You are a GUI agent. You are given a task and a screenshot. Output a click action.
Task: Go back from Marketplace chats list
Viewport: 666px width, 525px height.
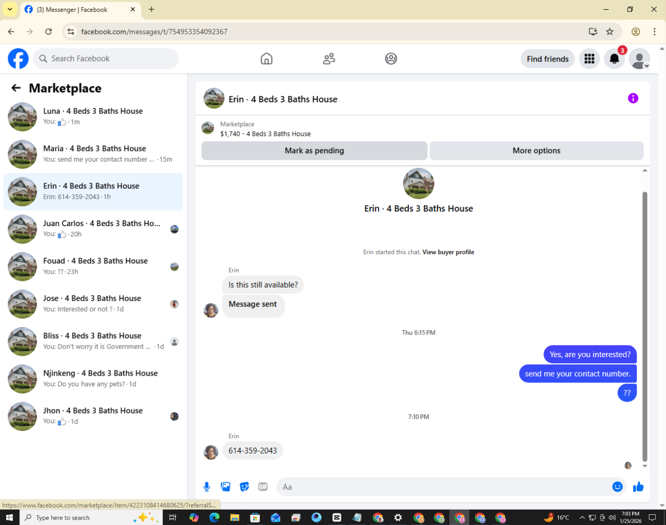(16, 88)
